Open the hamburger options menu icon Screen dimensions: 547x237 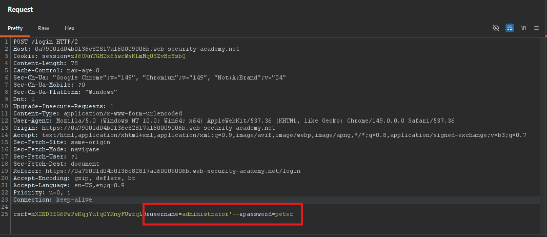tap(537, 28)
